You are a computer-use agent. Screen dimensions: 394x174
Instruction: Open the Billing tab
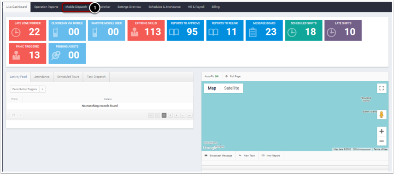click(x=216, y=7)
